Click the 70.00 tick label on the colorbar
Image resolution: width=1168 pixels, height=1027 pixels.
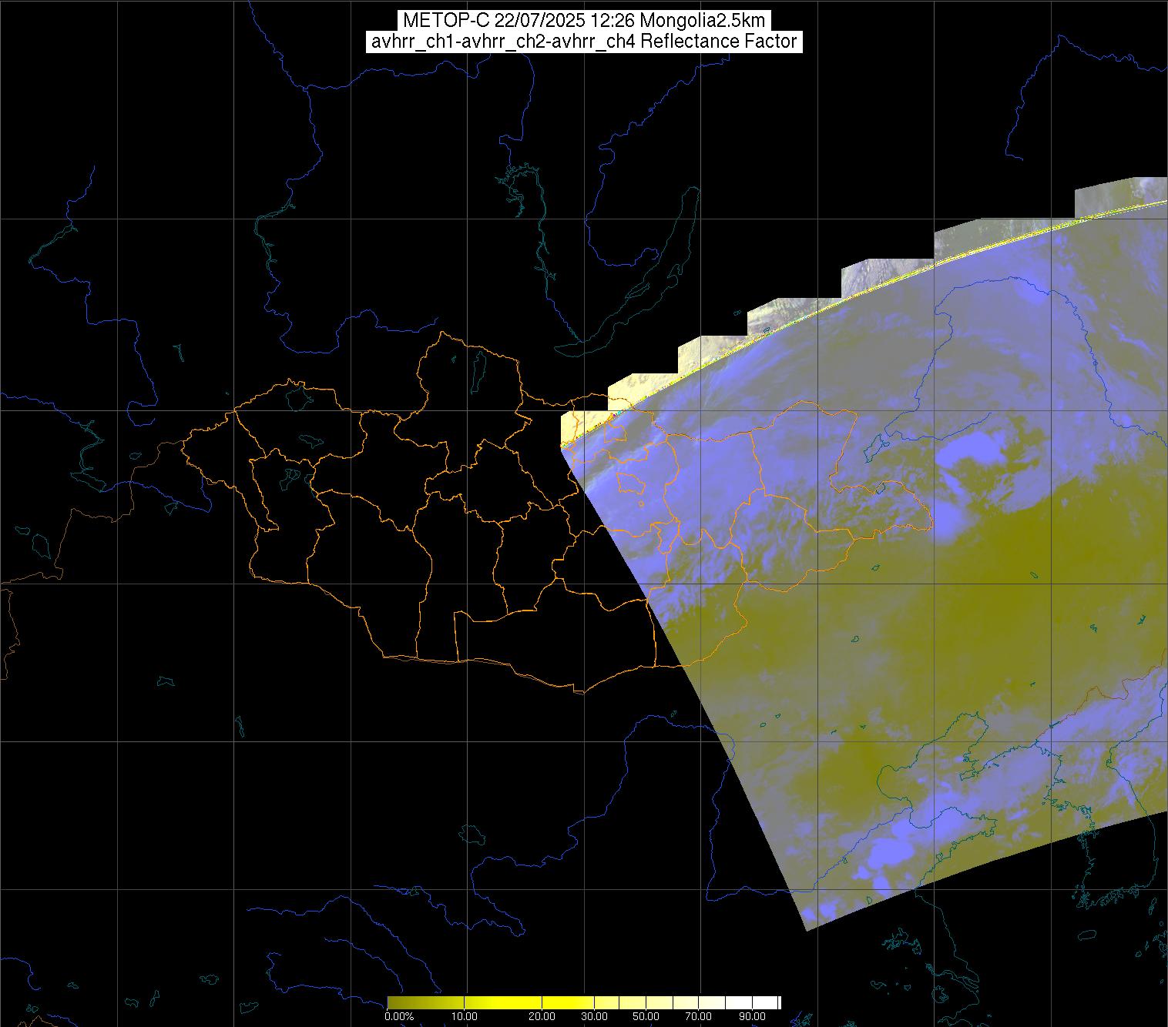[x=698, y=1016]
